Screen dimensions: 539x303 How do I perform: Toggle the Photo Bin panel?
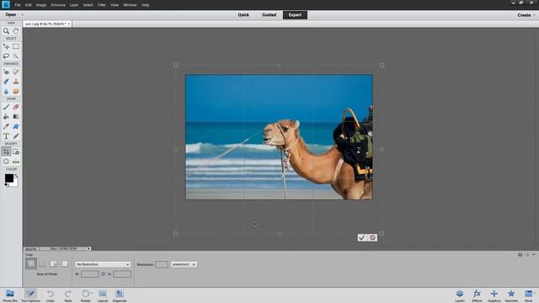coord(10,295)
